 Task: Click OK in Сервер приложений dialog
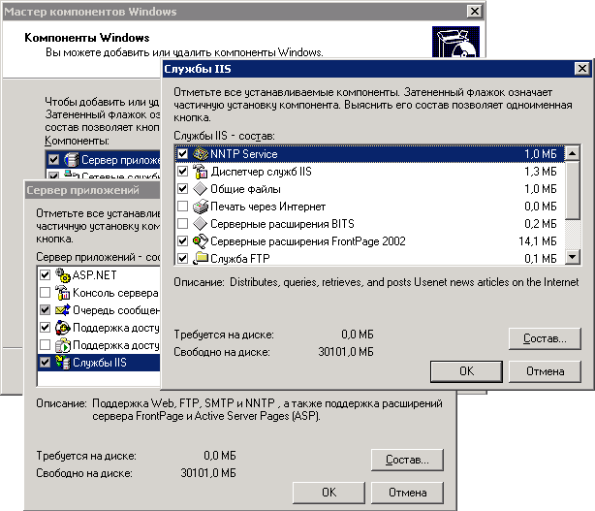click(329, 493)
